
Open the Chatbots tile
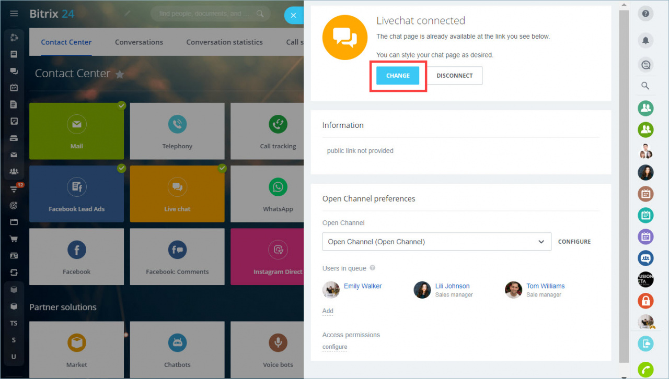(177, 349)
